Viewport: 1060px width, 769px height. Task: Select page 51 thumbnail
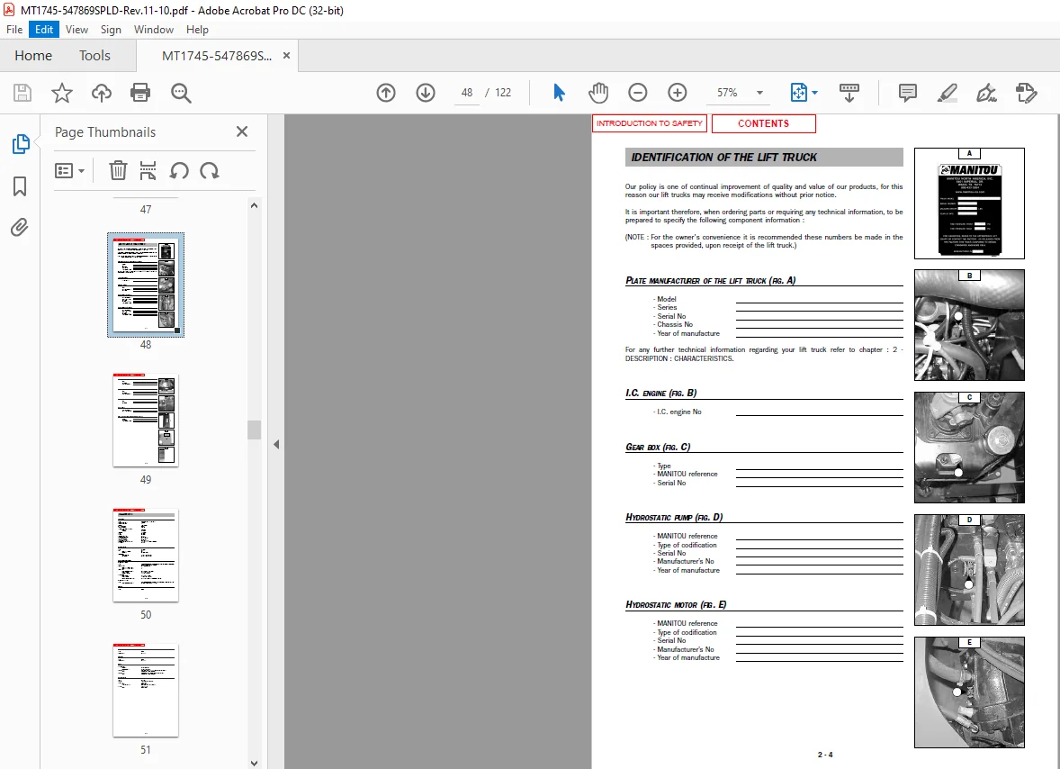point(146,691)
